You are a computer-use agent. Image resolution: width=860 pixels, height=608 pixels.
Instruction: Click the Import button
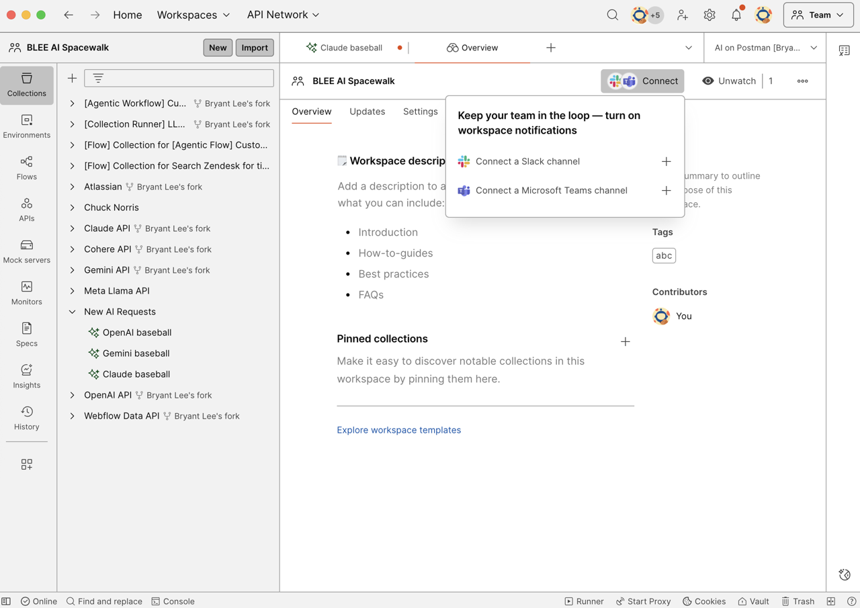(254, 47)
